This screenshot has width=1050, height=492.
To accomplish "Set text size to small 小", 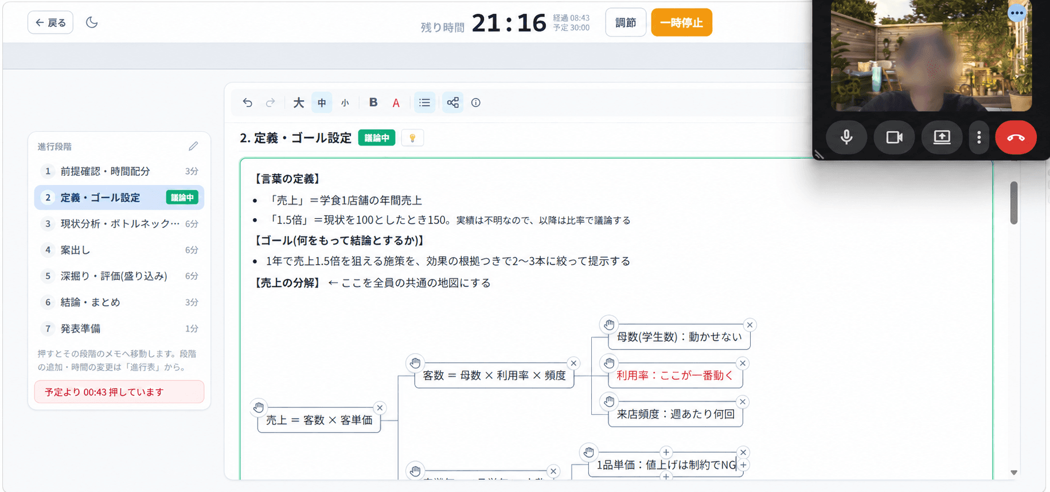I will pos(345,103).
